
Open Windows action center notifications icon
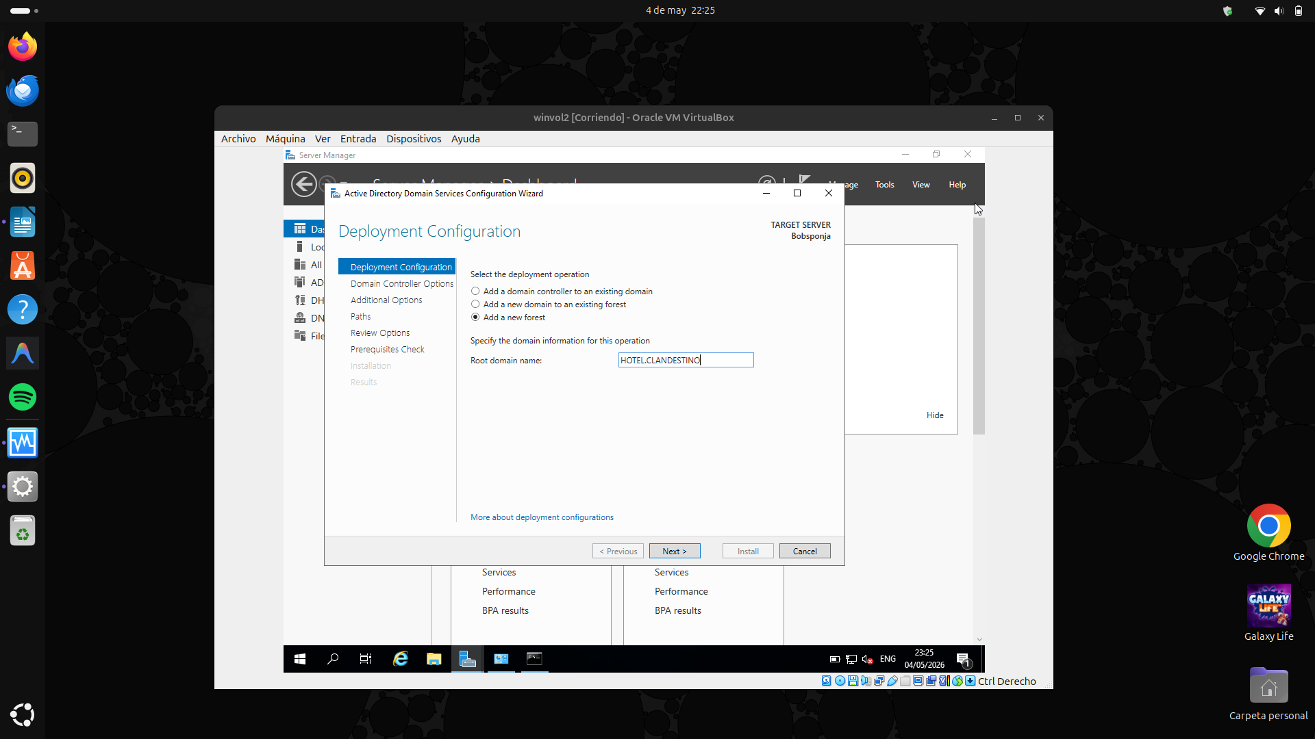tap(964, 660)
